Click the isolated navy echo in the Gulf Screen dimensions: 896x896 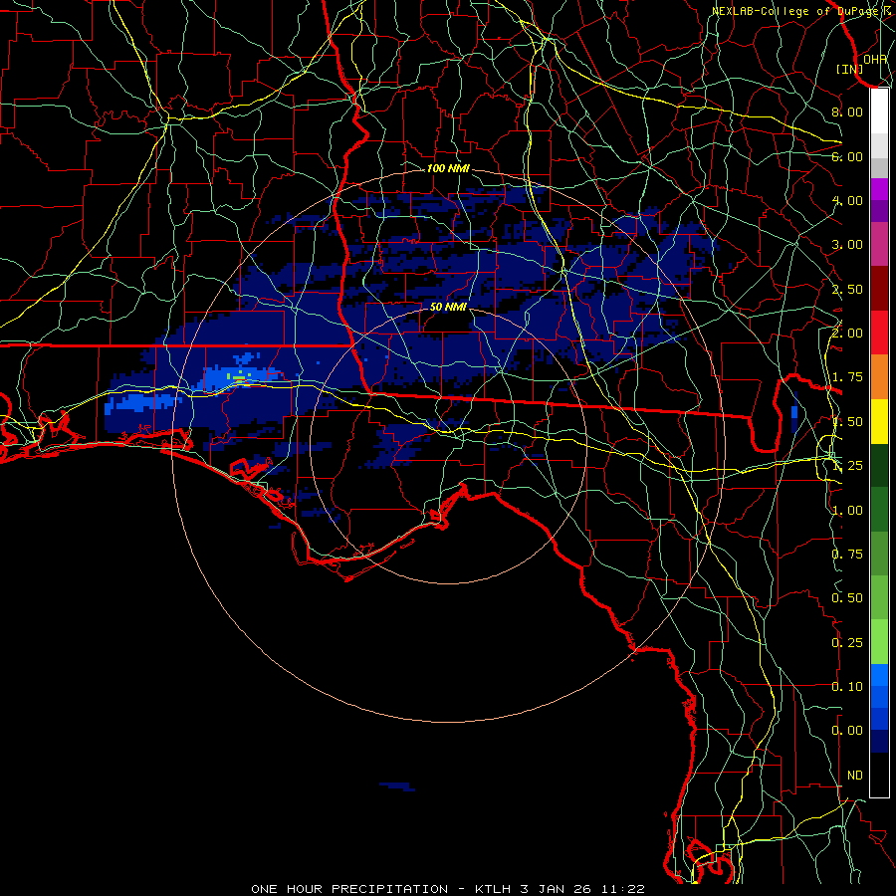(397, 786)
